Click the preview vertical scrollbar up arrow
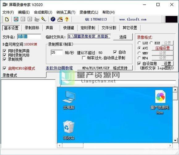This screenshot has width=179, height=155. (175, 90)
